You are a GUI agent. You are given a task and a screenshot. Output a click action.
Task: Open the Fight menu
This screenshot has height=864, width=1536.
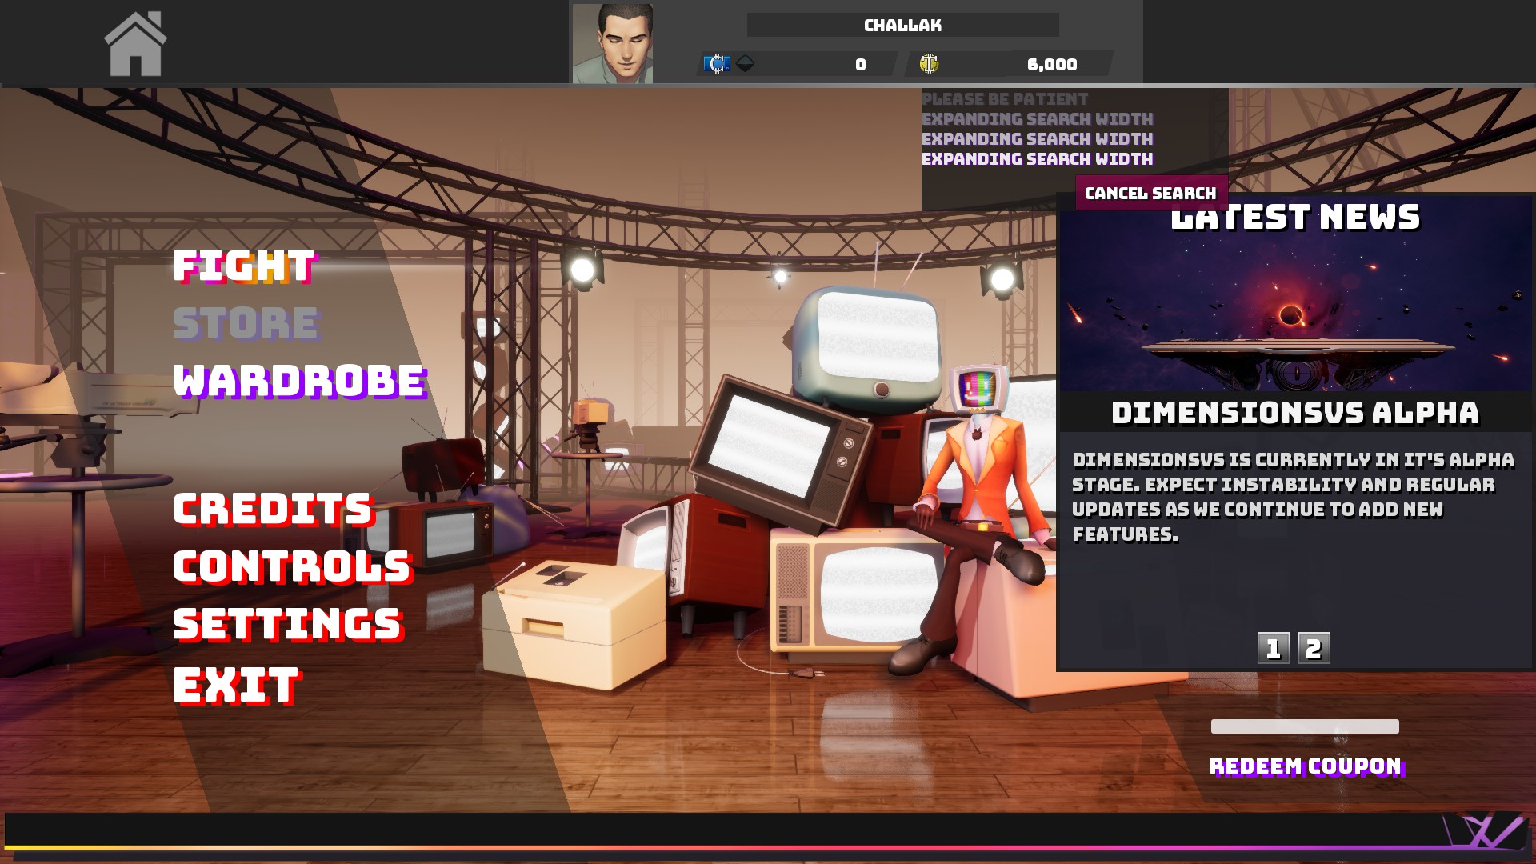[x=245, y=266]
